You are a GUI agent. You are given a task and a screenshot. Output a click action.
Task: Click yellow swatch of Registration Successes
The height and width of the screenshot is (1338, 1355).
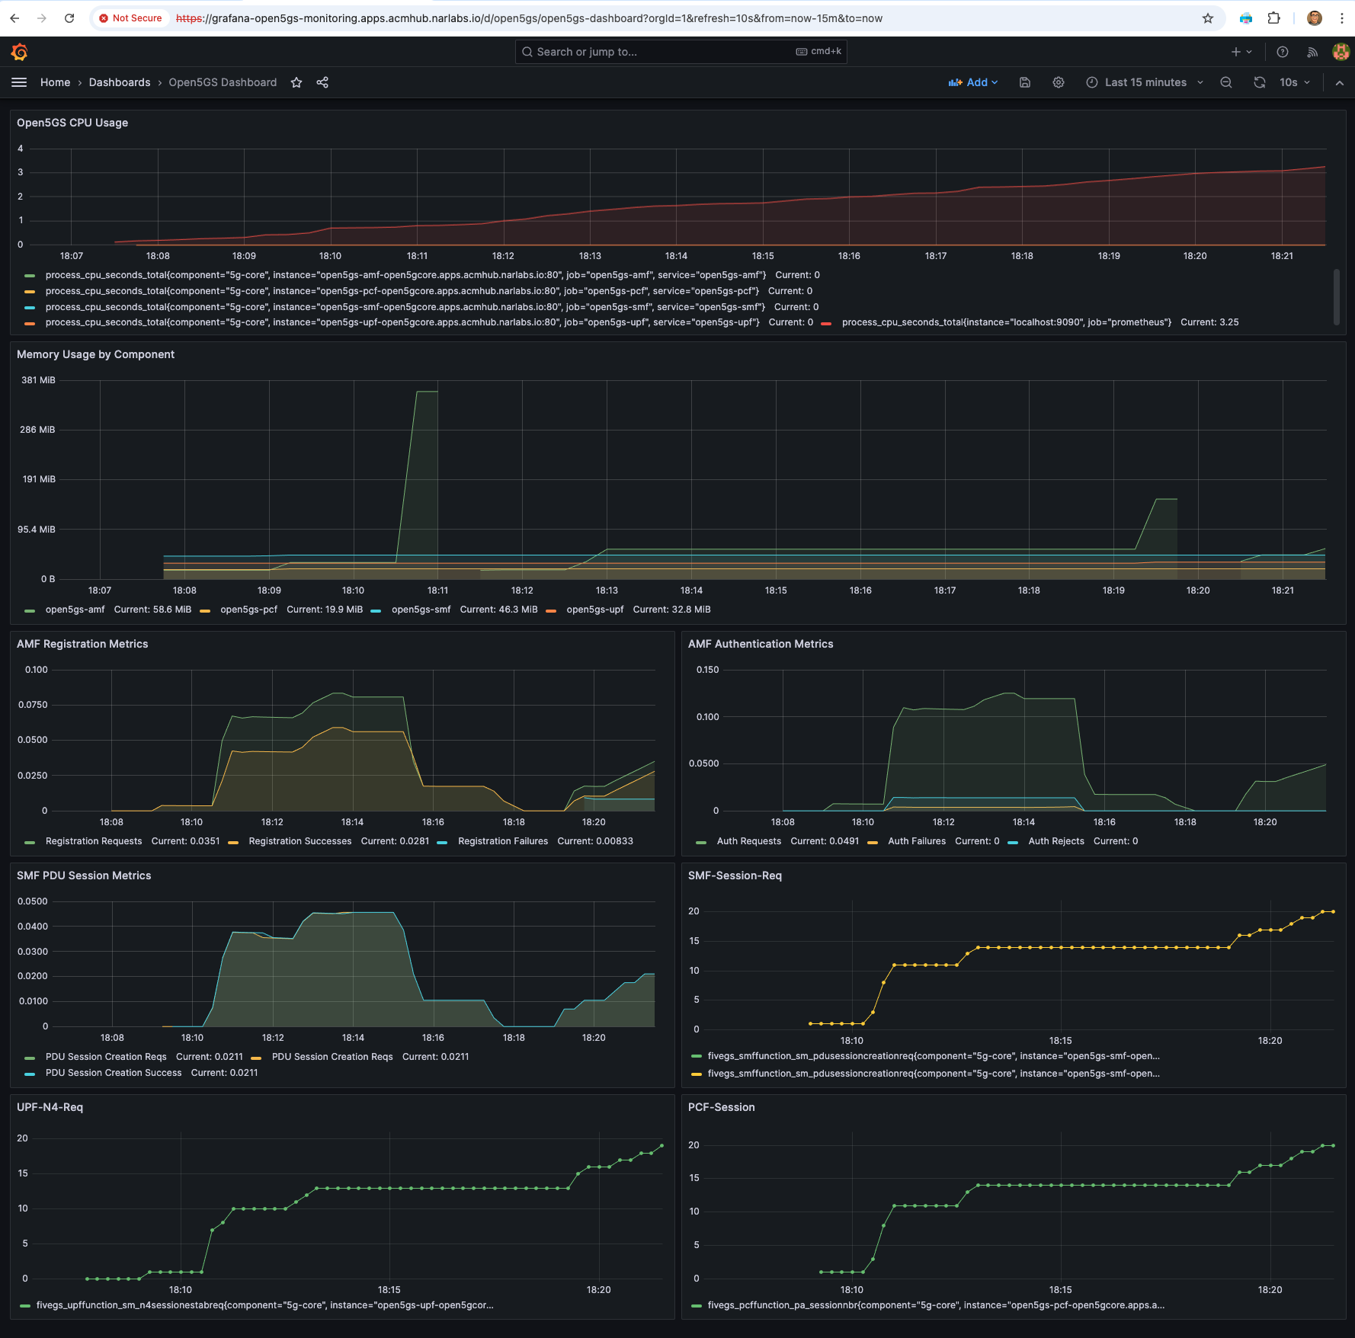tap(233, 842)
